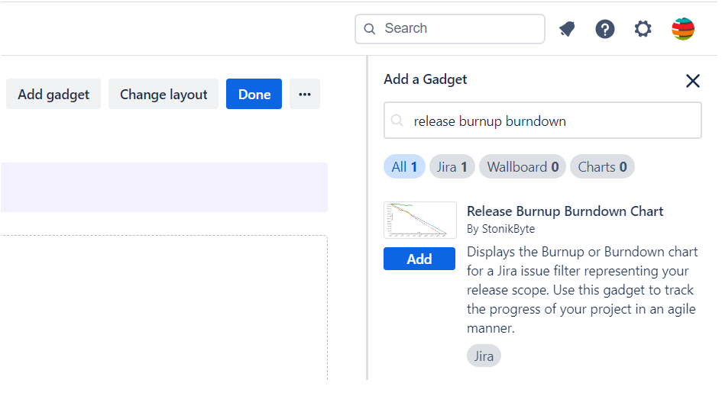The width and height of the screenshot is (722, 396).
Task: Click the blue Done button
Action: [254, 94]
